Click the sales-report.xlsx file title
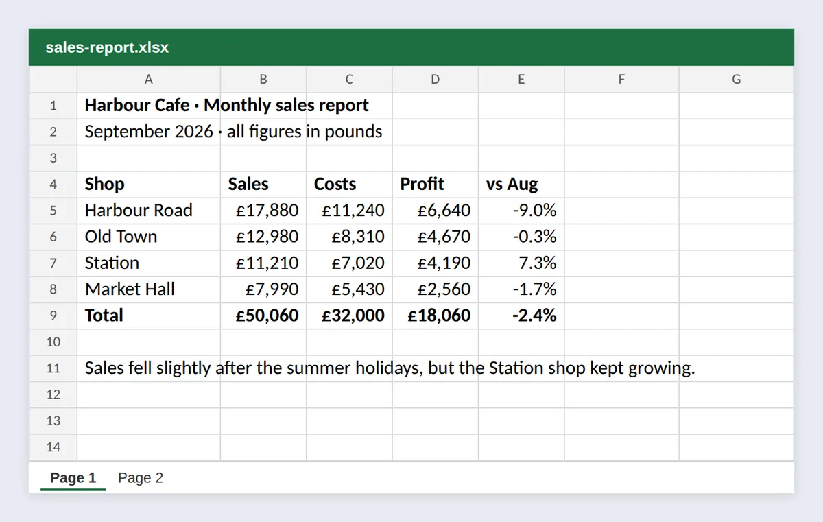823x522 pixels. click(x=107, y=47)
